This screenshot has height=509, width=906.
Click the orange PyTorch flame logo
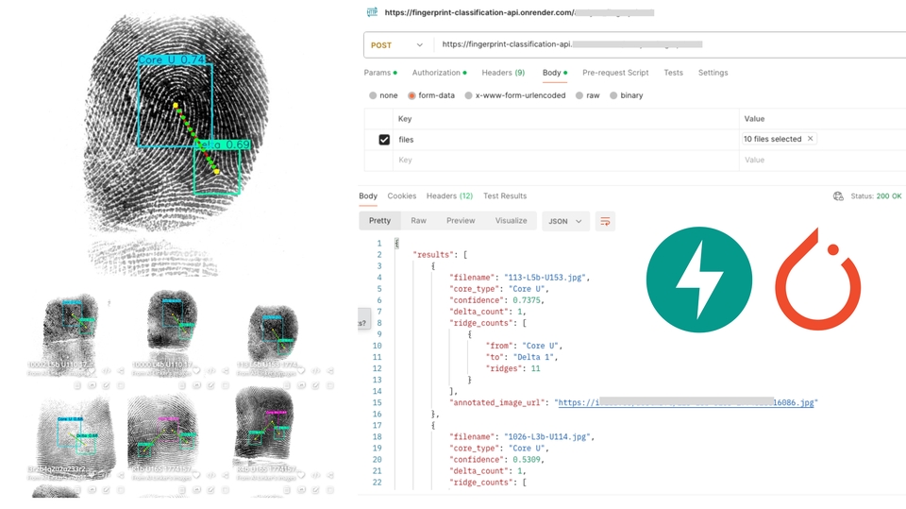tap(818, 279)
